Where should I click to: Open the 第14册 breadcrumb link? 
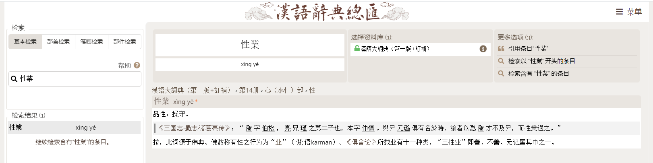249,90
